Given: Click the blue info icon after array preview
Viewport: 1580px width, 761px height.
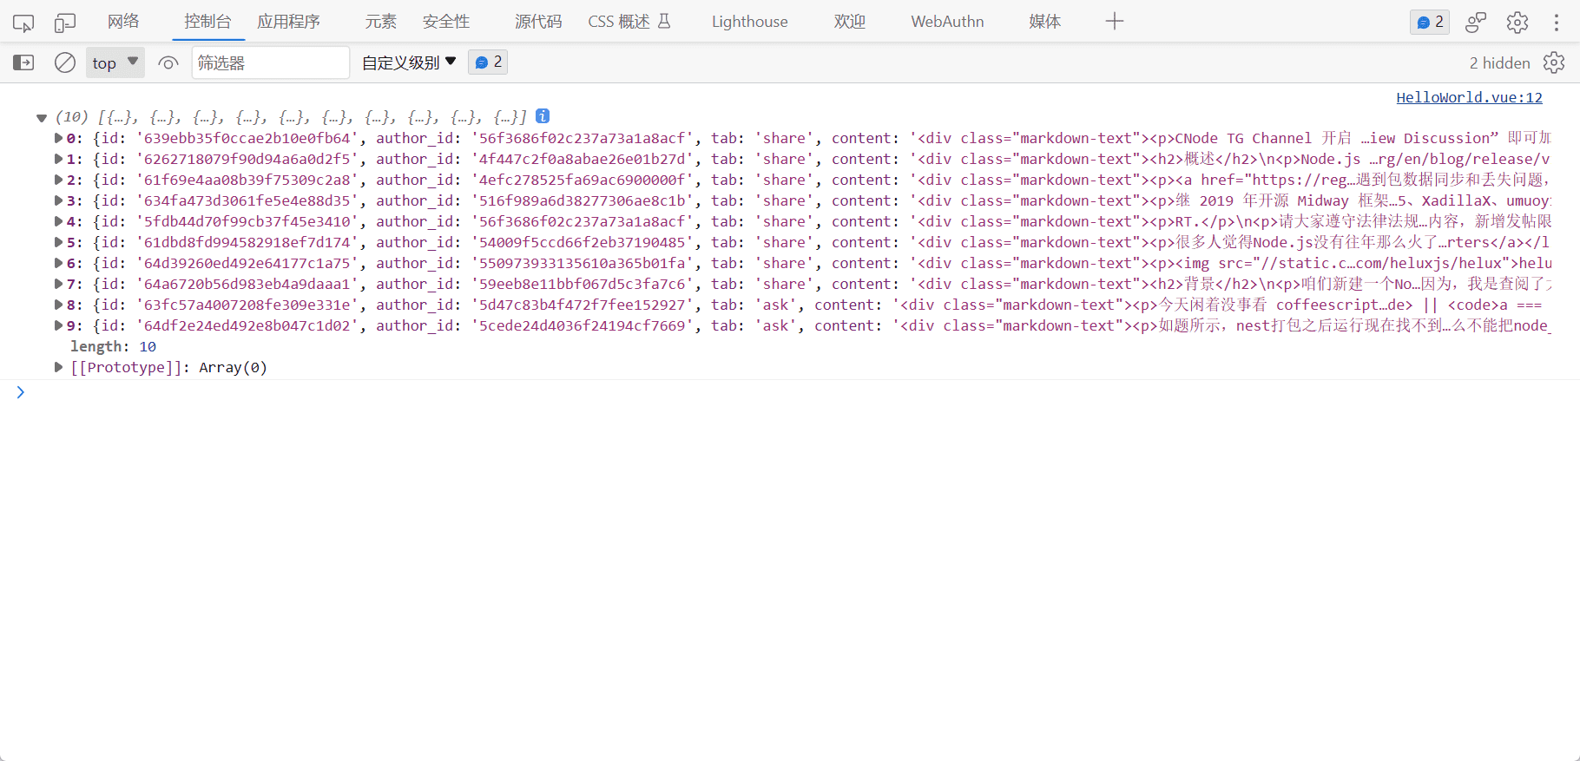Looking at the screenshot, I should tap(543, 116).
